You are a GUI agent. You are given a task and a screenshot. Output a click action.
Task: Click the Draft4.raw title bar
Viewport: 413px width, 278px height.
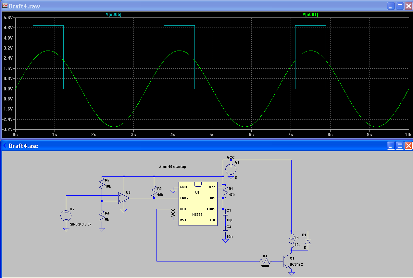click(206, 6)
